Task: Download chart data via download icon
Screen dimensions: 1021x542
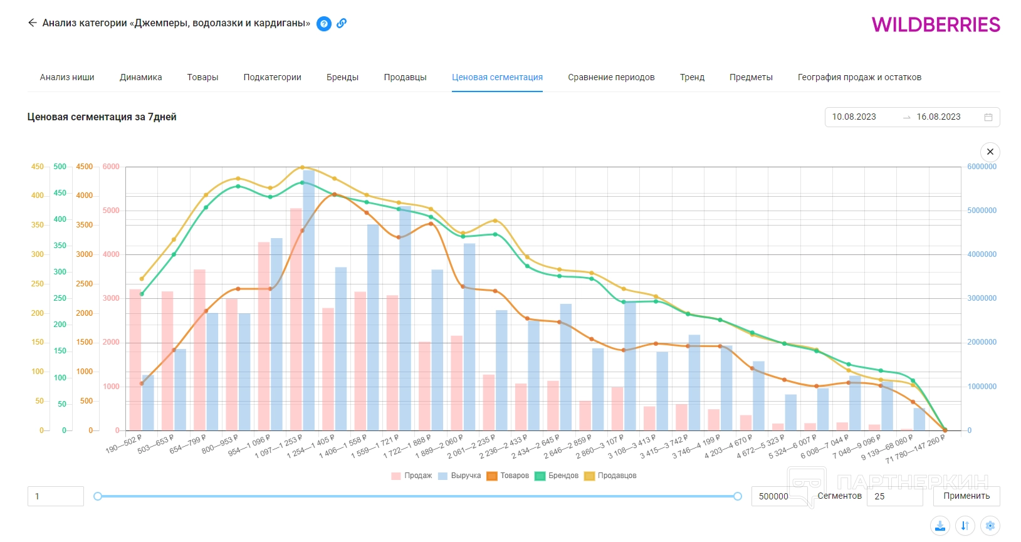Action: click(940, 526)
